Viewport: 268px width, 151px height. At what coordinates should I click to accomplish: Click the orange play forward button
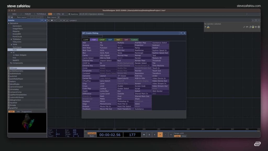point(160,135)
